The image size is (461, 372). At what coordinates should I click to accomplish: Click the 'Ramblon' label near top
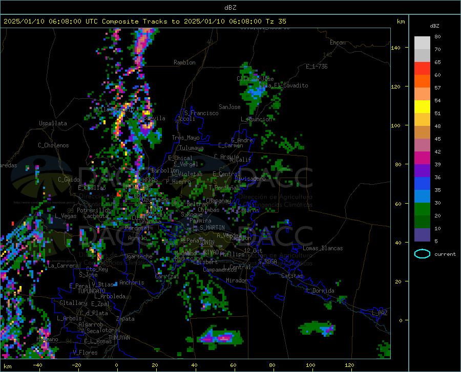(x=184, y=62)
